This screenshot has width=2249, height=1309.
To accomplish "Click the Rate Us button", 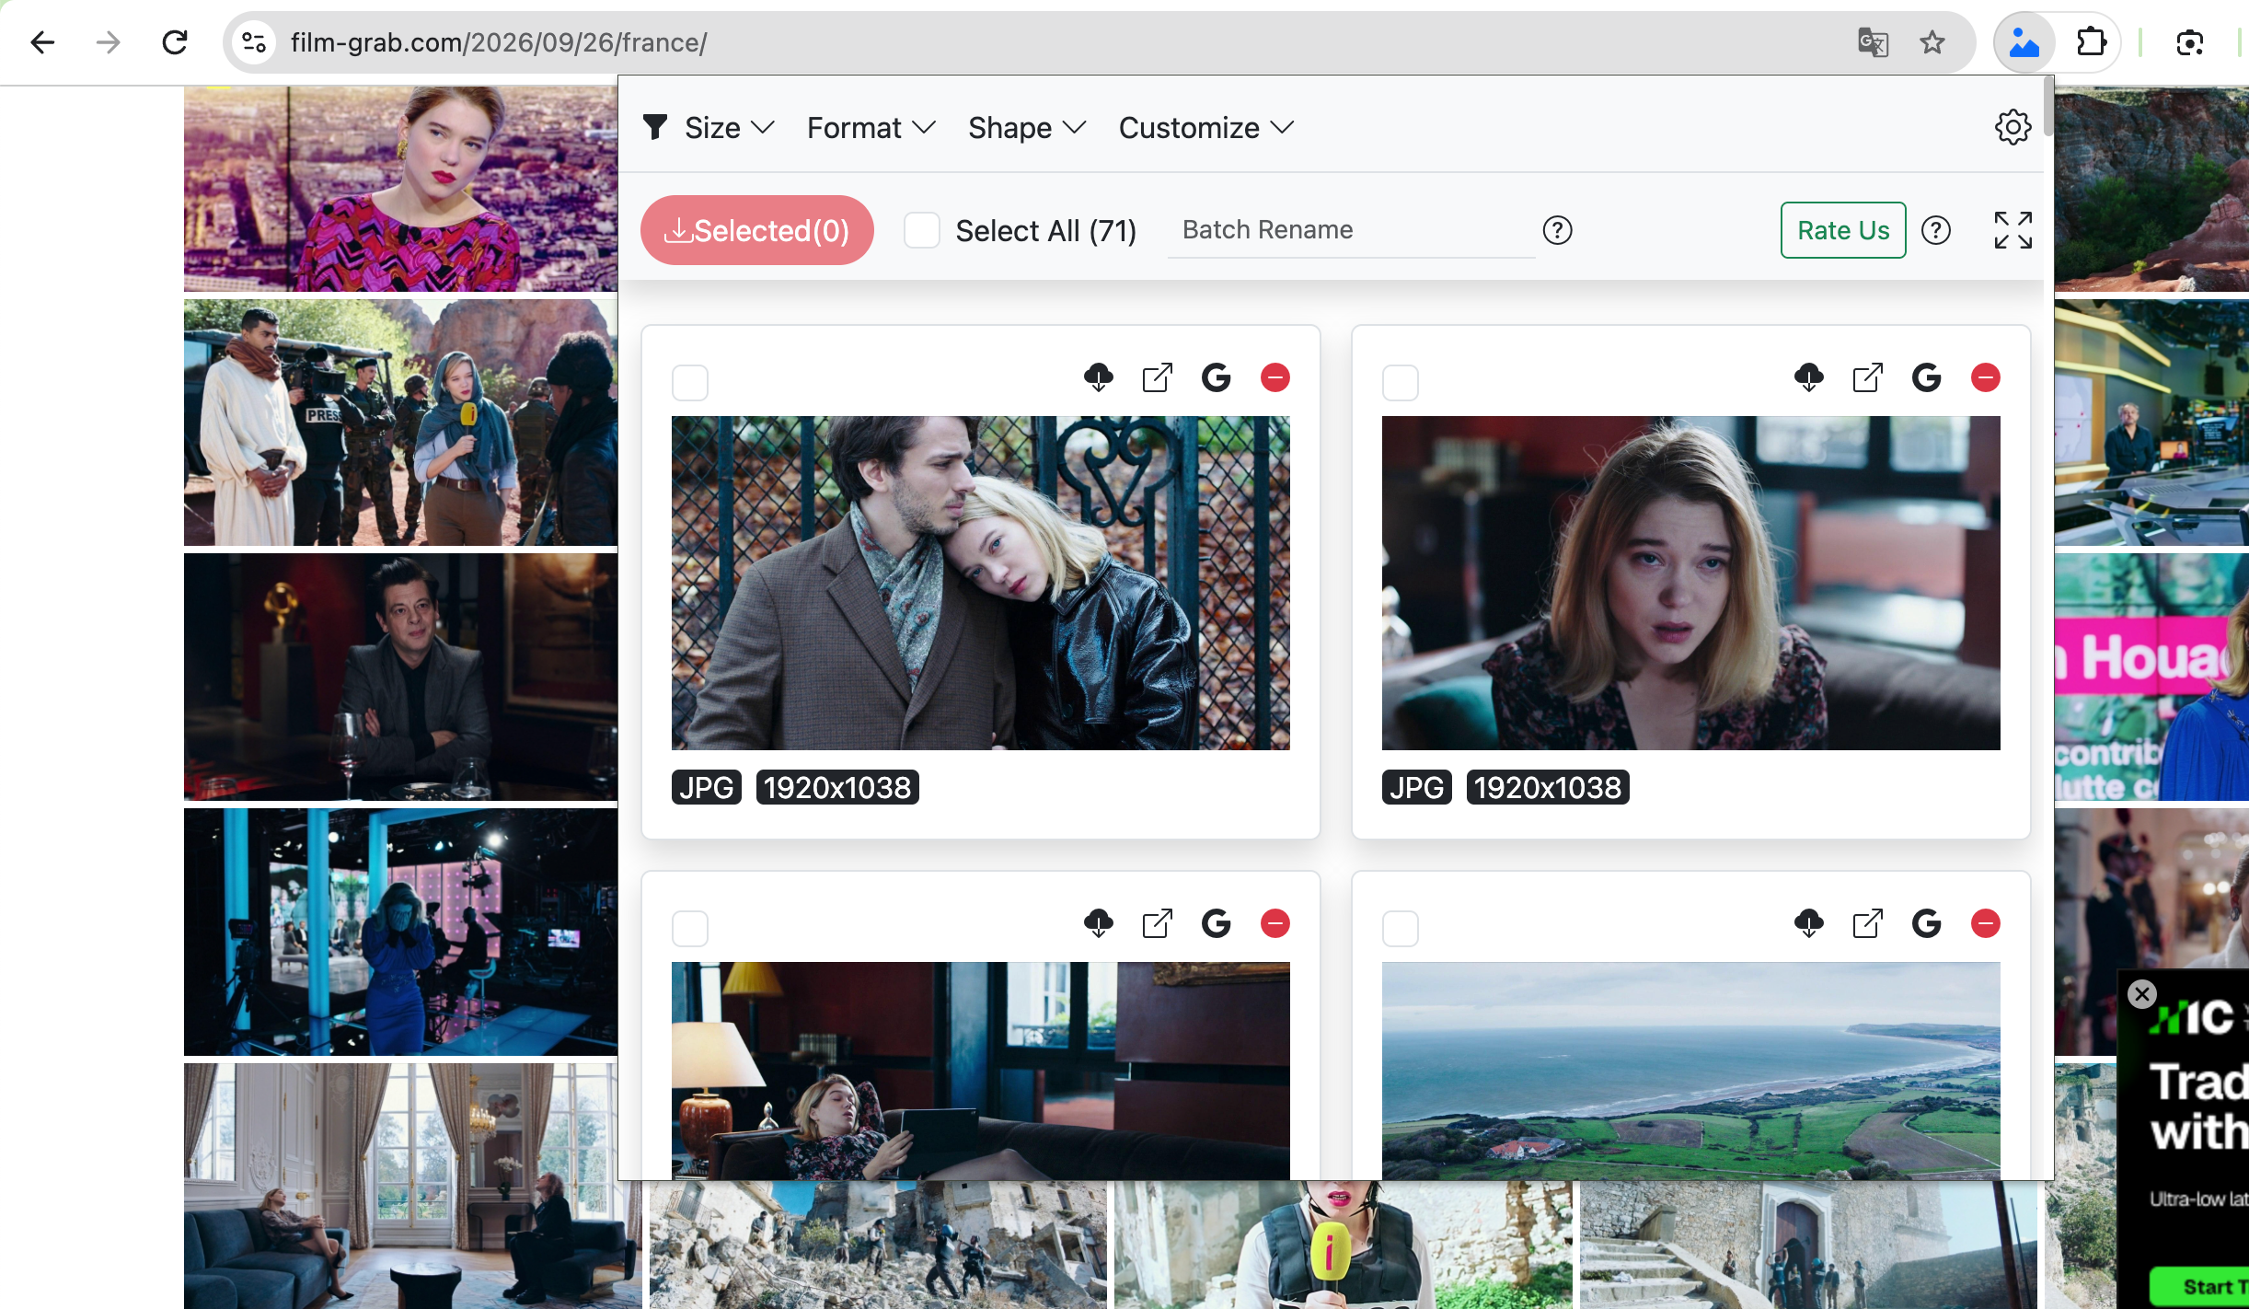I will pyautogui.click(x=1843, y=230).
